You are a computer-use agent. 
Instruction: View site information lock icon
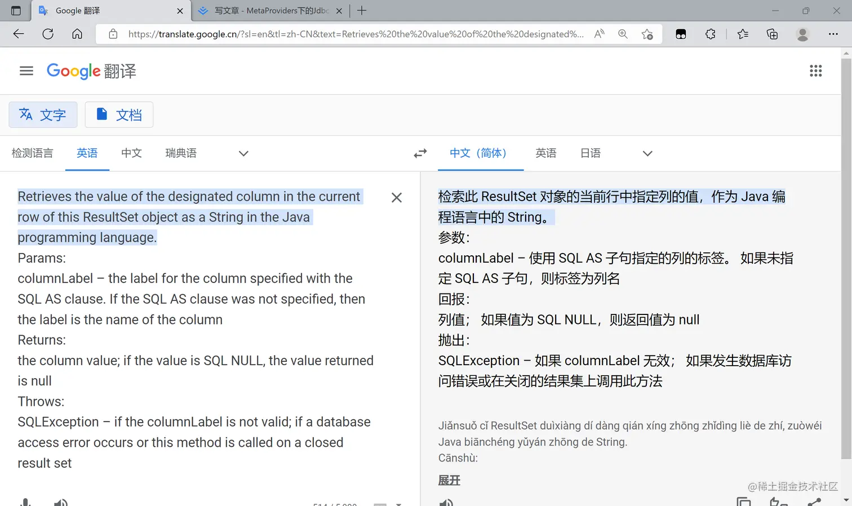click(113, 34)
